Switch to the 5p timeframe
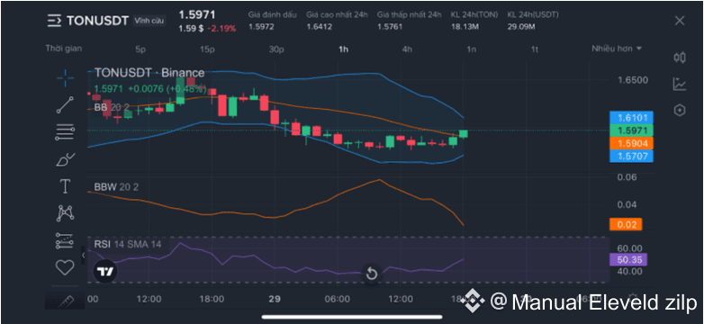This screenshot has width=704, height=324. point(140,49)
